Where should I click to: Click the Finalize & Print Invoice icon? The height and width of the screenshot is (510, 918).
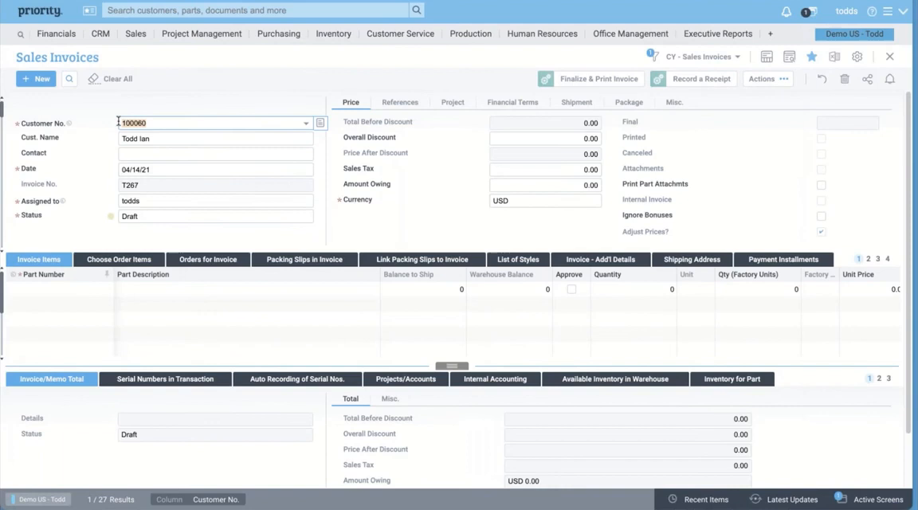[x=546, y=79]
